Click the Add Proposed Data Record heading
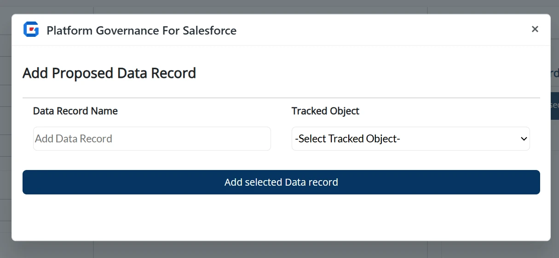 tap(109, 73)
